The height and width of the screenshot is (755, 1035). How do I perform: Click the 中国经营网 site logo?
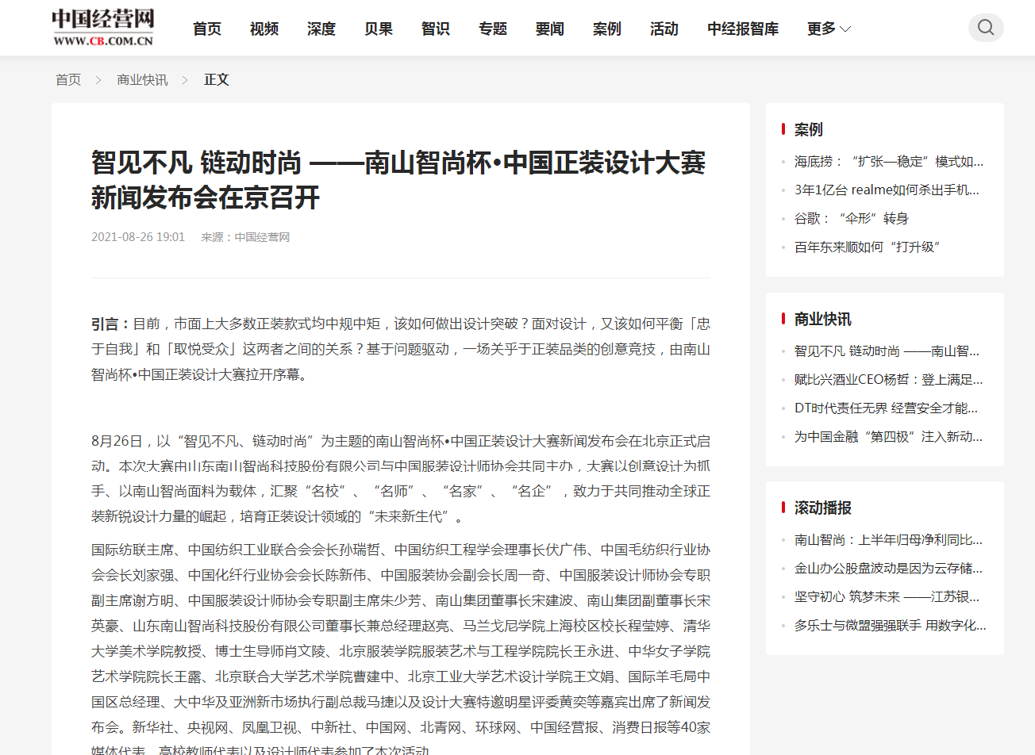tap(103, 28)
